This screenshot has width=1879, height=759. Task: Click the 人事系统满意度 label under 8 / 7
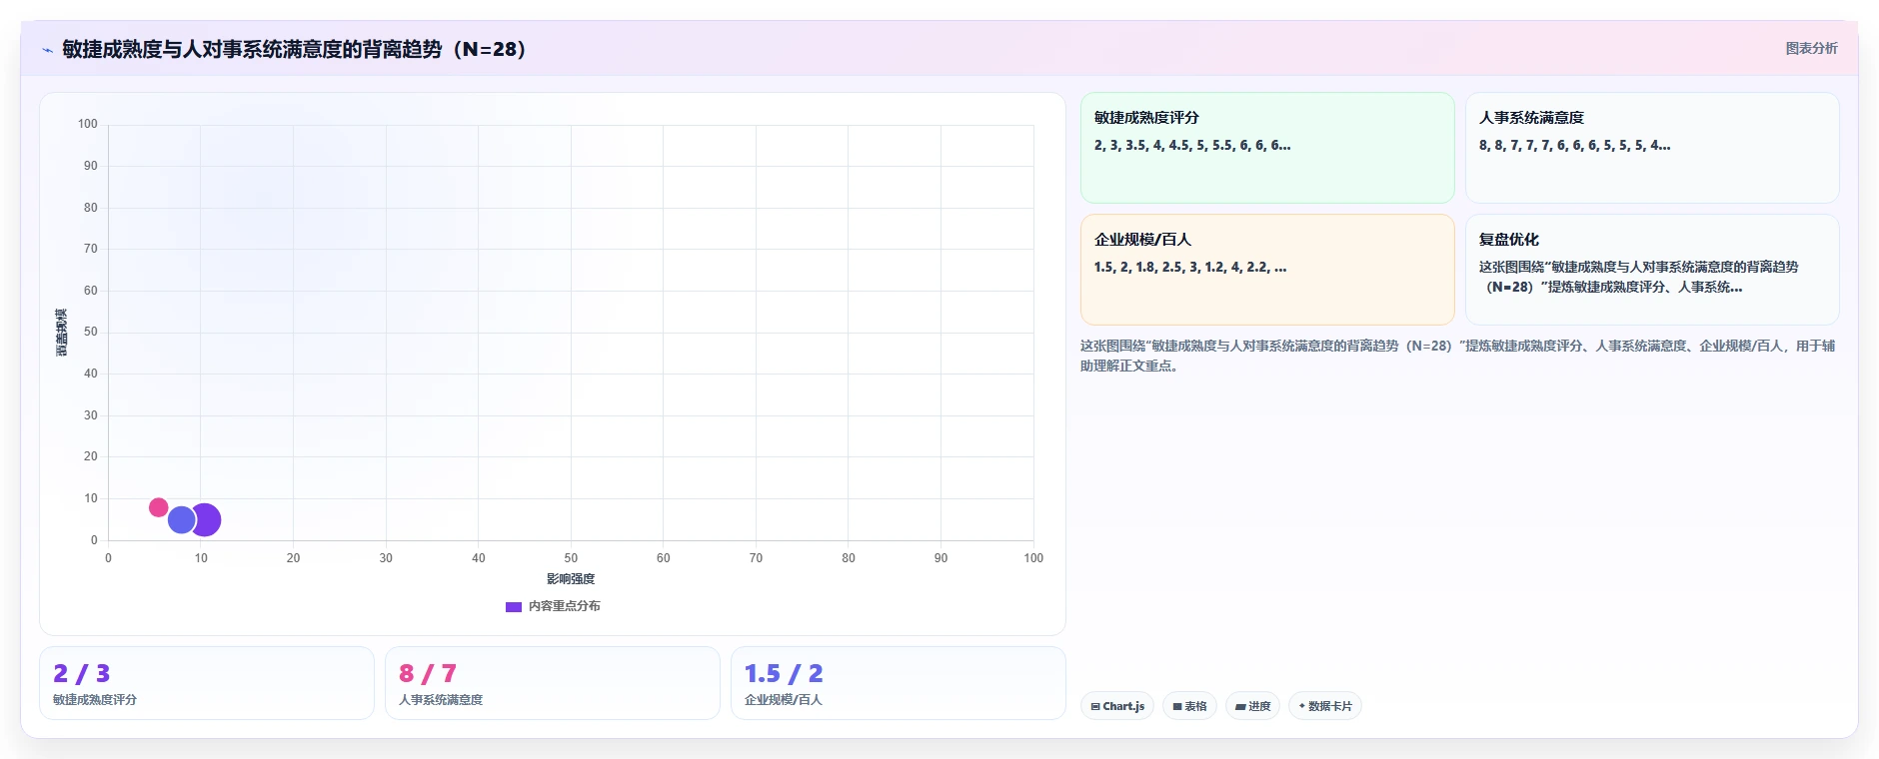point(441,700)
